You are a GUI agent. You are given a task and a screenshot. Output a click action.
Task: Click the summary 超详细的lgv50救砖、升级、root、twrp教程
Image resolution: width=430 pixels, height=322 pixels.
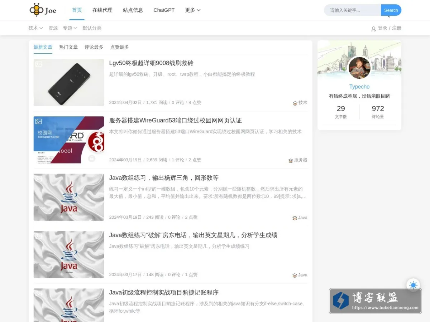click(182, 74)
